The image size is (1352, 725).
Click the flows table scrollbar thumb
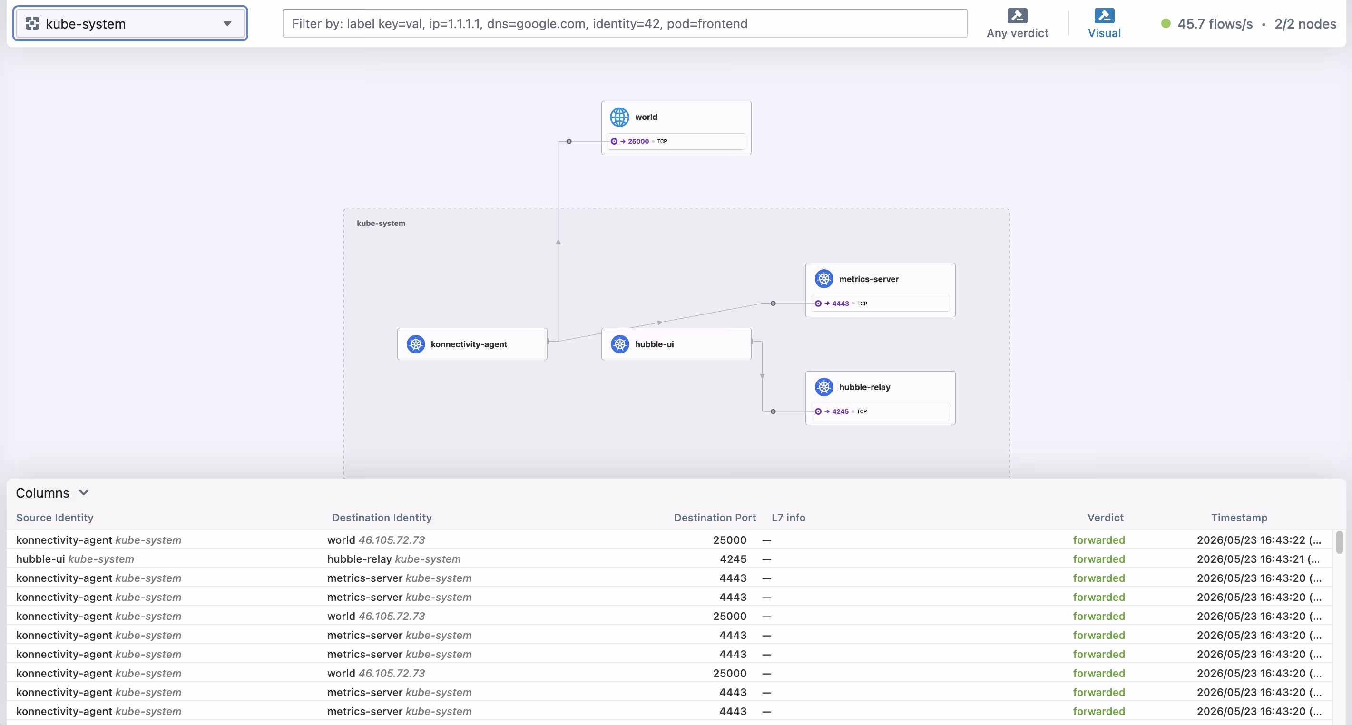pyautogui.click(x=1339, y=542)
